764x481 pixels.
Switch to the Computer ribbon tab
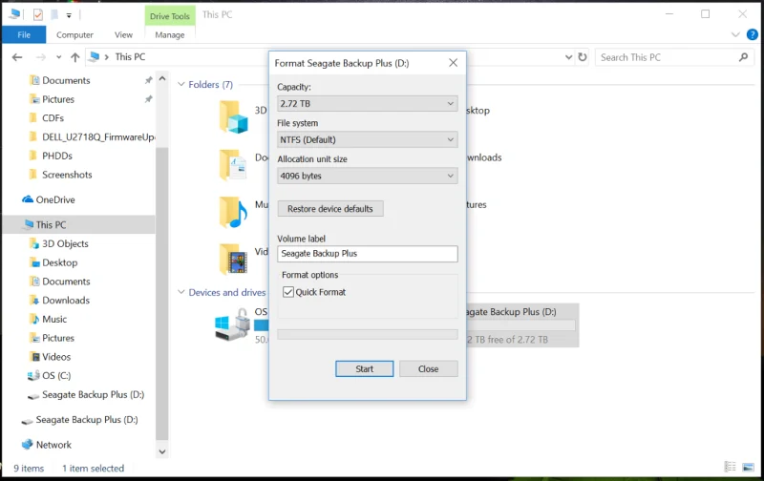point(74,35)
